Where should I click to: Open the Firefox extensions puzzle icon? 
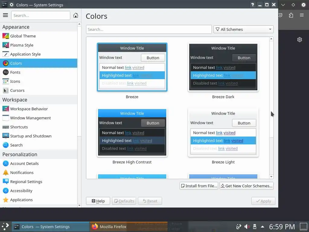point(291,15)
